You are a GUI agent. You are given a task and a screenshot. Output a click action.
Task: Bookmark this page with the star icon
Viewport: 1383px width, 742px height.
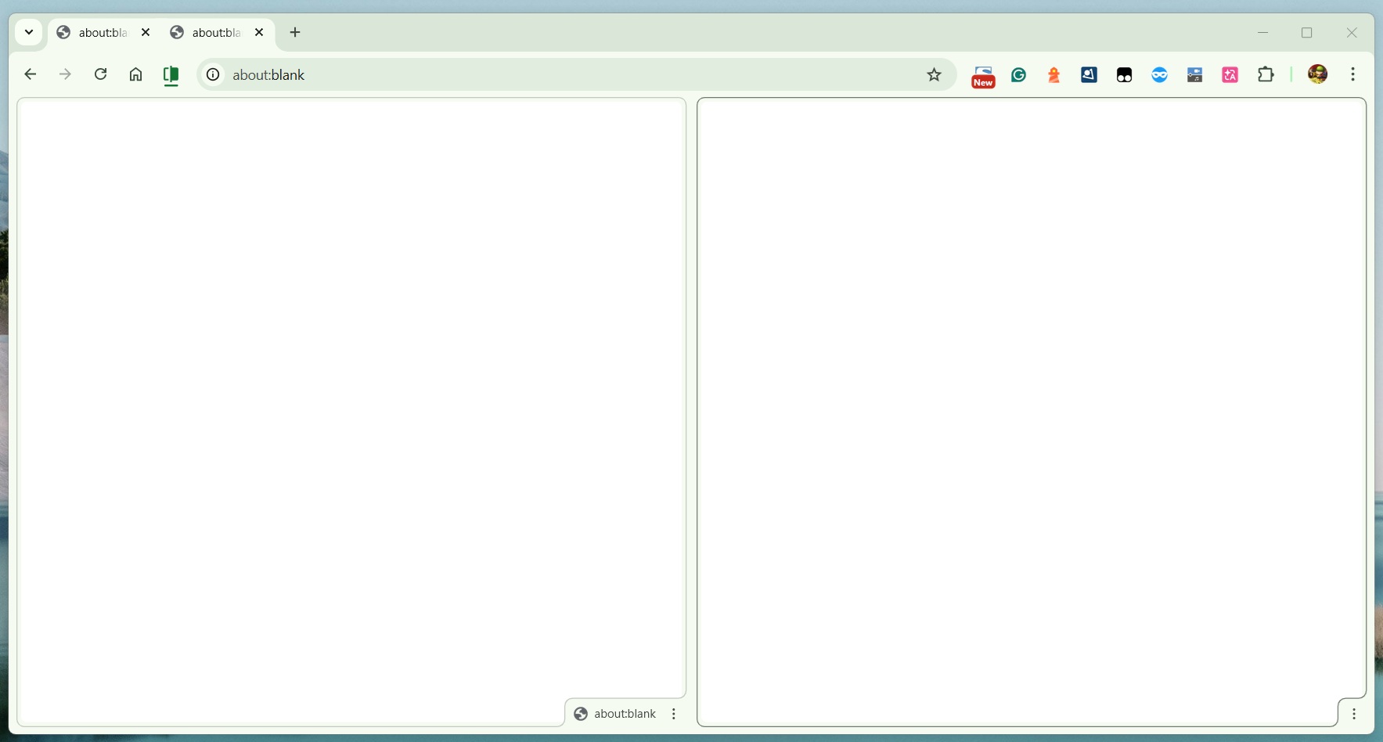click(x=934, y=75)
